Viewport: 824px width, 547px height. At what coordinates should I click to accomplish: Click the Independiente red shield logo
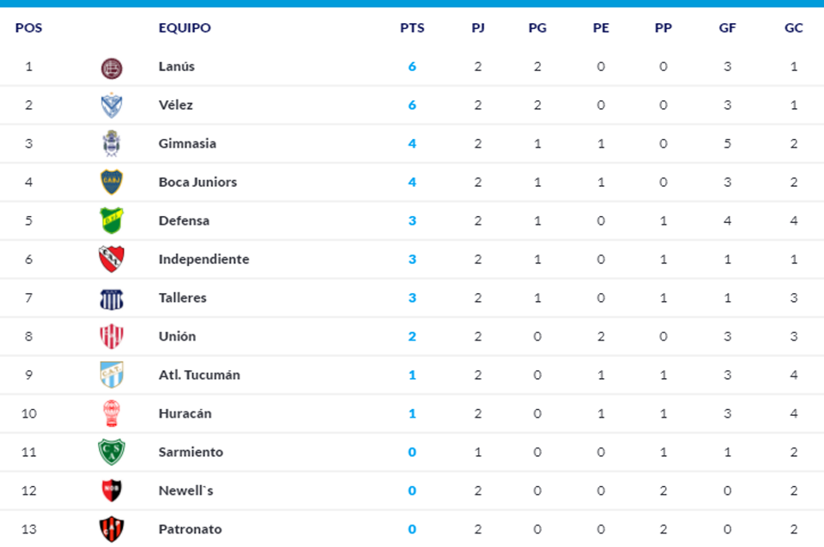pos(112,259)
